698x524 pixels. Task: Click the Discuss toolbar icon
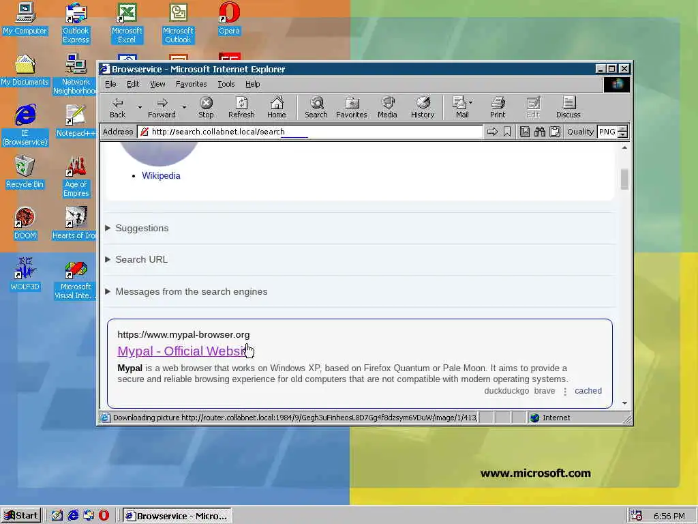(568, 108)
